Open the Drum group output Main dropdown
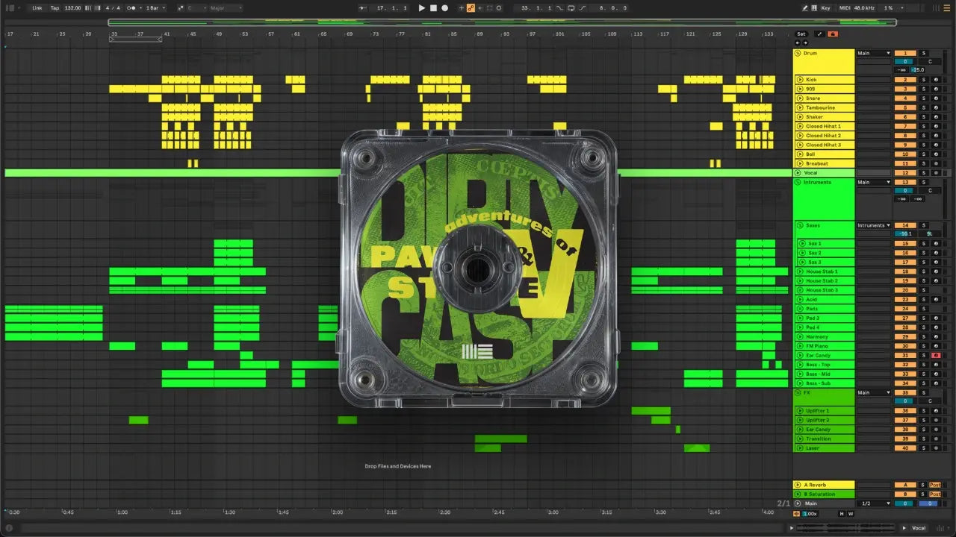 point(873,54)
